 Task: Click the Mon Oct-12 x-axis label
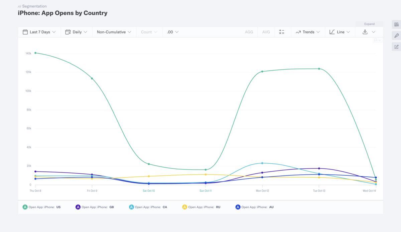click(x=262, y=191)
